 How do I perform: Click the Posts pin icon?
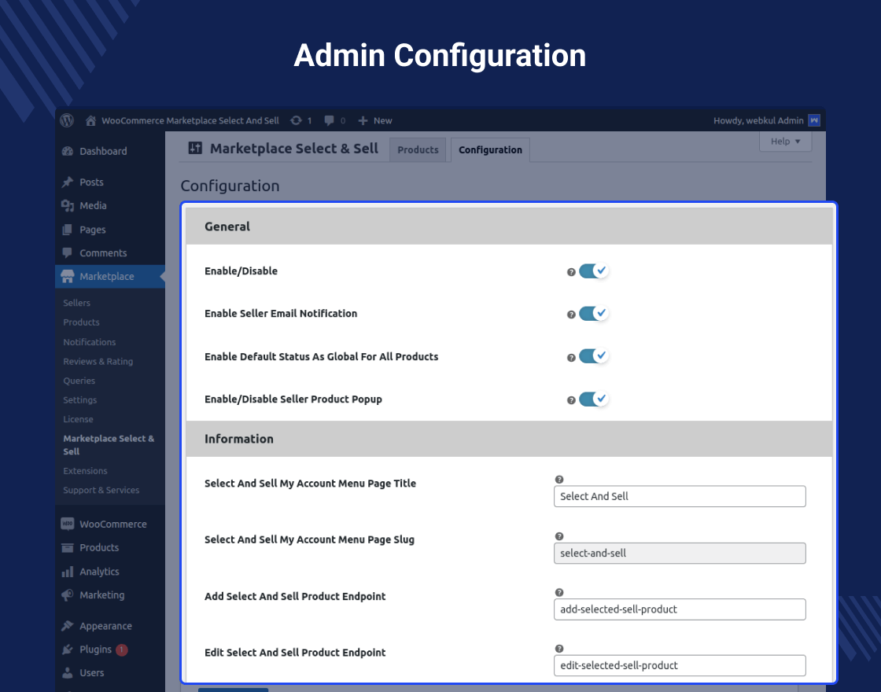(x=68, y=182)
